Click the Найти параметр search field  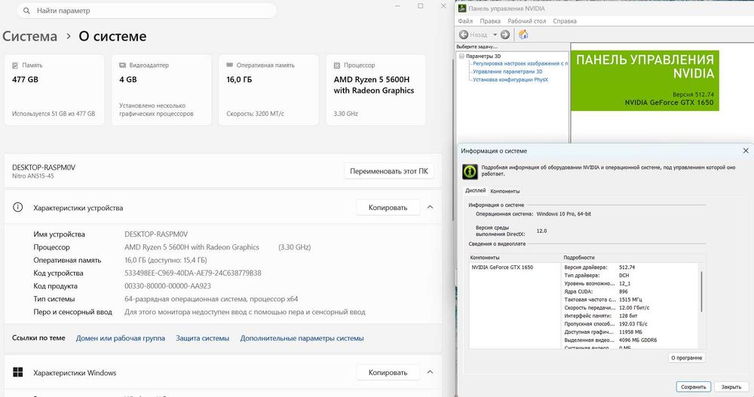(147, 11)
